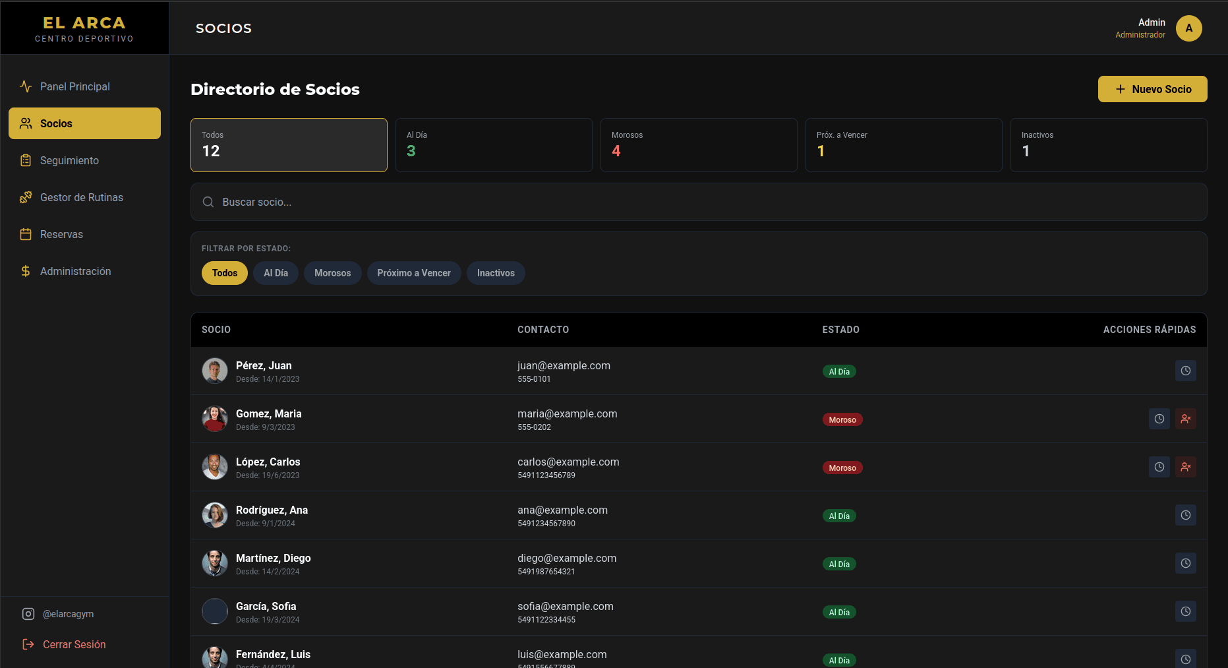Click the clock icon for Martínez, Diego

(x=1185, y=563)
